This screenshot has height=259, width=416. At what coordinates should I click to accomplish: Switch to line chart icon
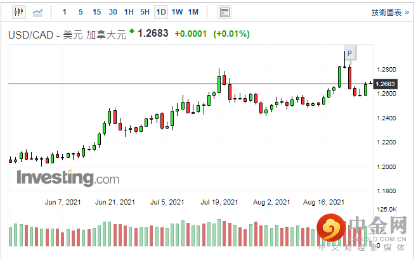coord(37,12)
